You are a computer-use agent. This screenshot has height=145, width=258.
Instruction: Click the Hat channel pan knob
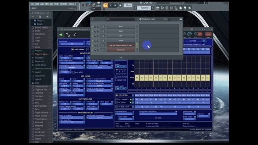(x=95, y=36)
